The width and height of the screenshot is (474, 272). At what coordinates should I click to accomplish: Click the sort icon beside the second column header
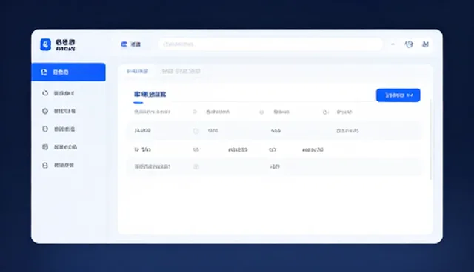point(195,112)
